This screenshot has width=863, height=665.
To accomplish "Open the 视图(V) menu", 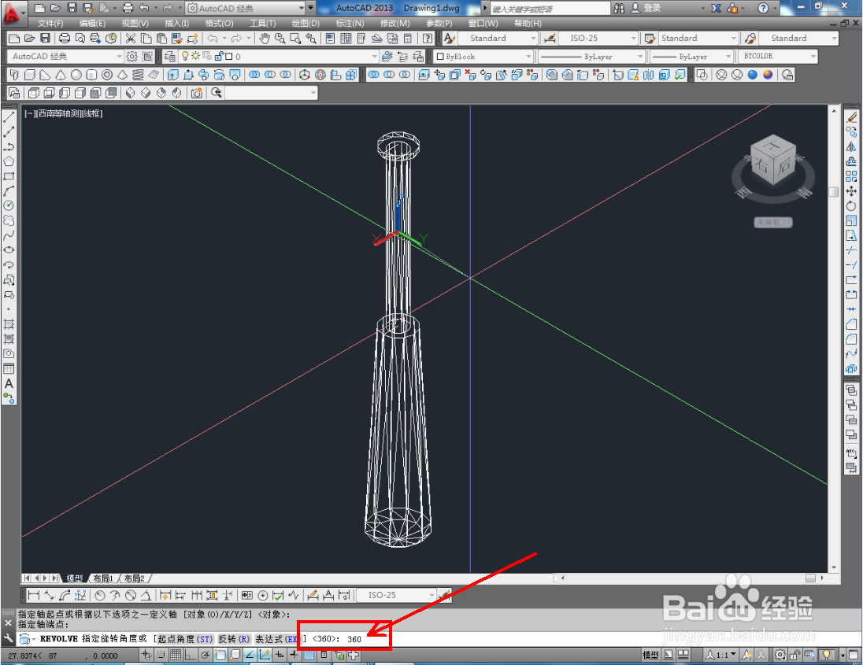I will tap(135, 23).
